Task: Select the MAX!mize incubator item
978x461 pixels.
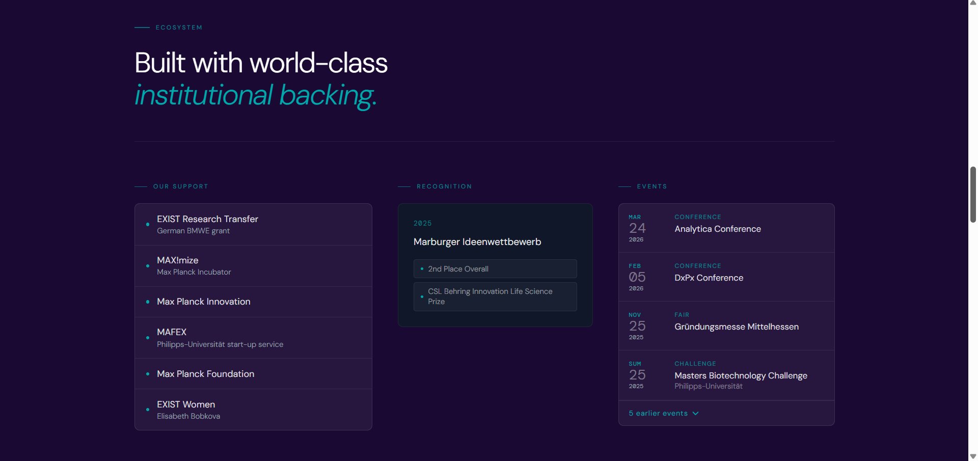Action: 178,260
